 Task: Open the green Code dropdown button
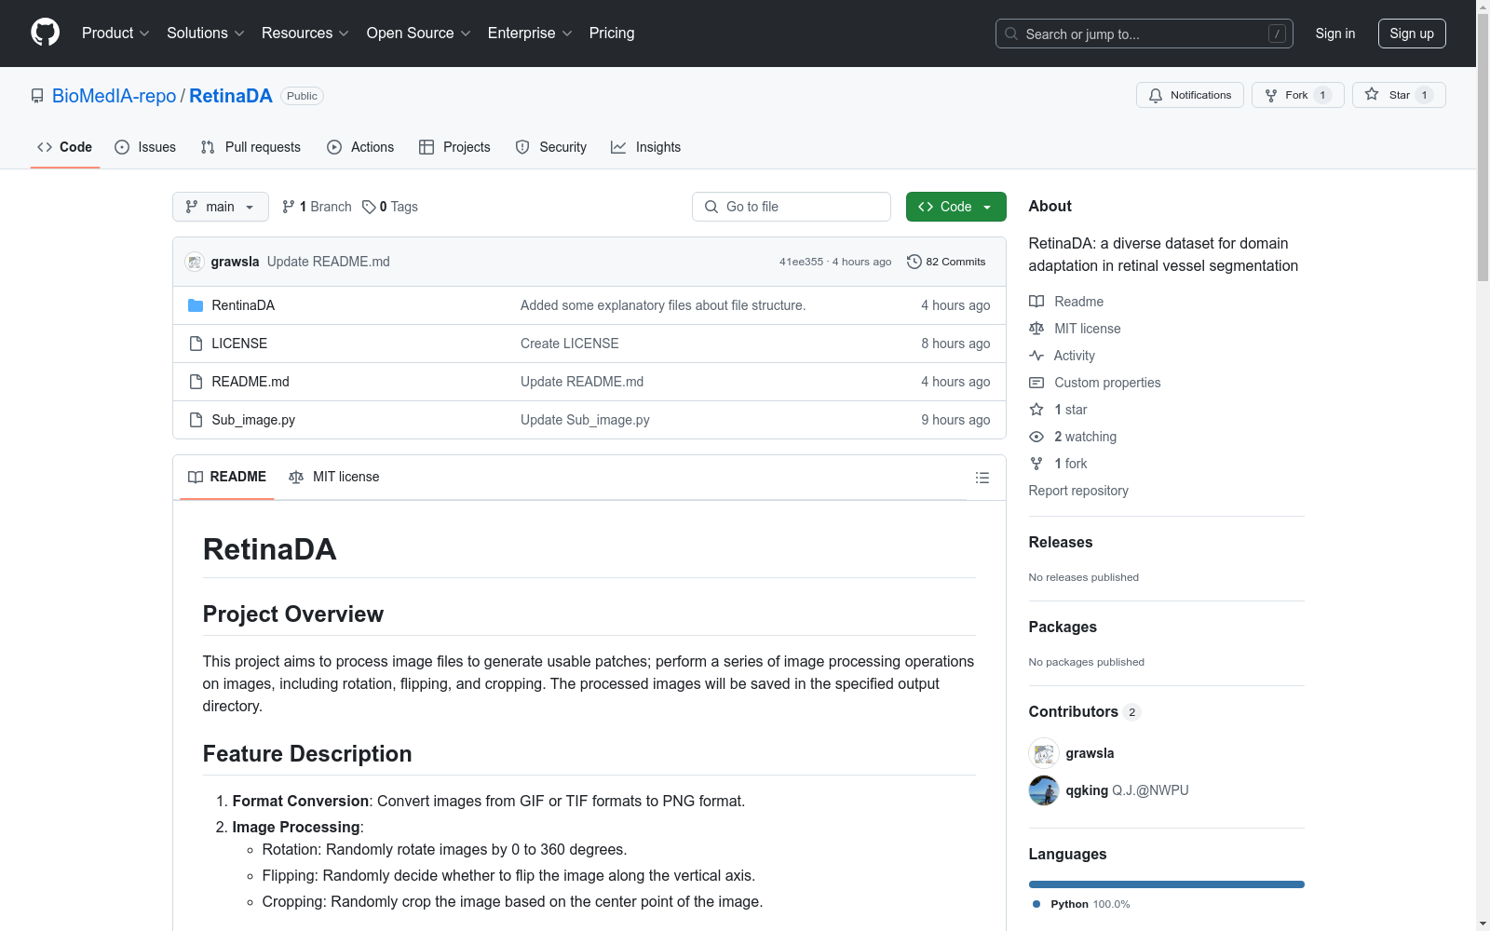[955, 207]
